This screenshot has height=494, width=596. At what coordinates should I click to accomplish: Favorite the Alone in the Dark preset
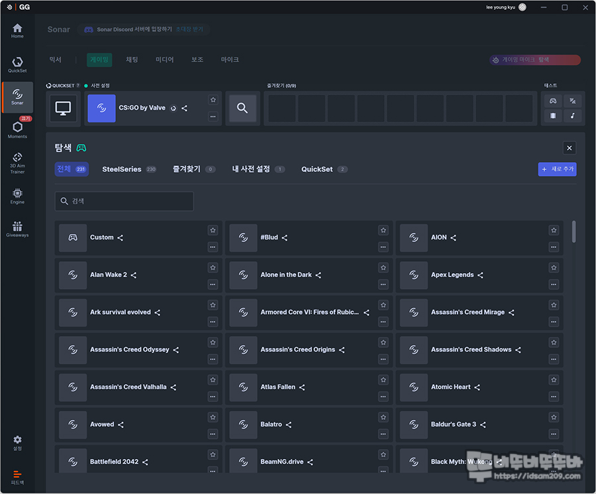point(383,268)
